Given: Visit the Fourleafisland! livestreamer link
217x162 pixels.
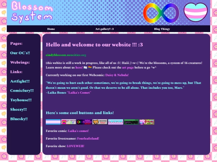Looking at the screenshot, I should pos(88,138).
